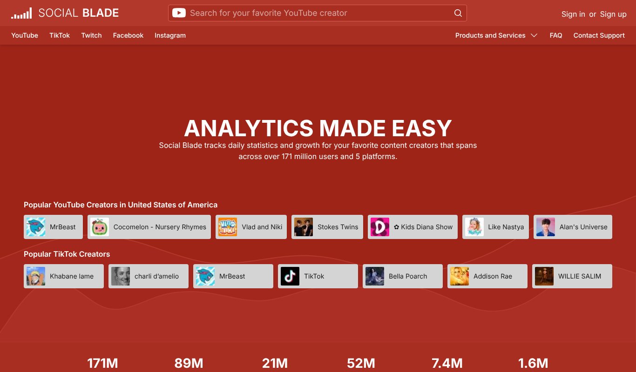Open the FAQ page link
The width and height of the screenshot is (636, 372).
point(556,35)
